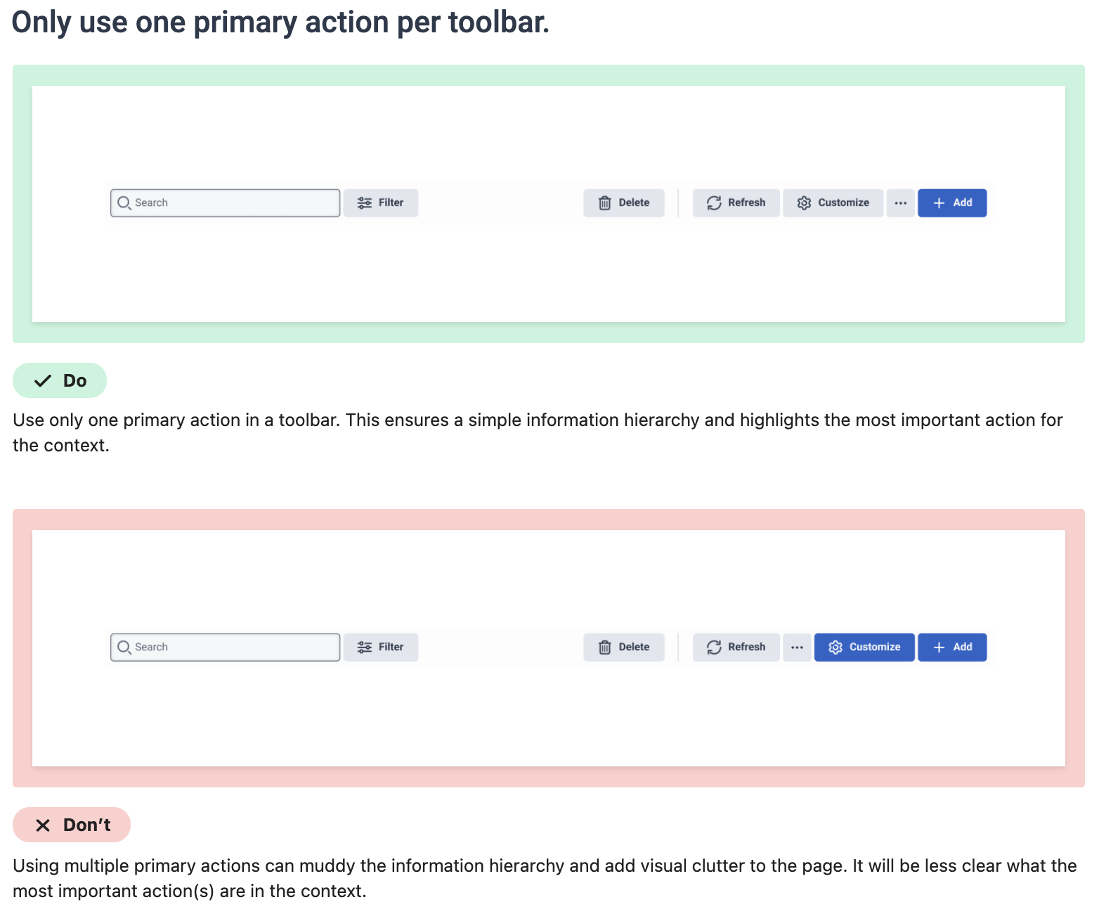
Task: Click the trash can icon in the Do toolbar
Action: coord(604,203)
